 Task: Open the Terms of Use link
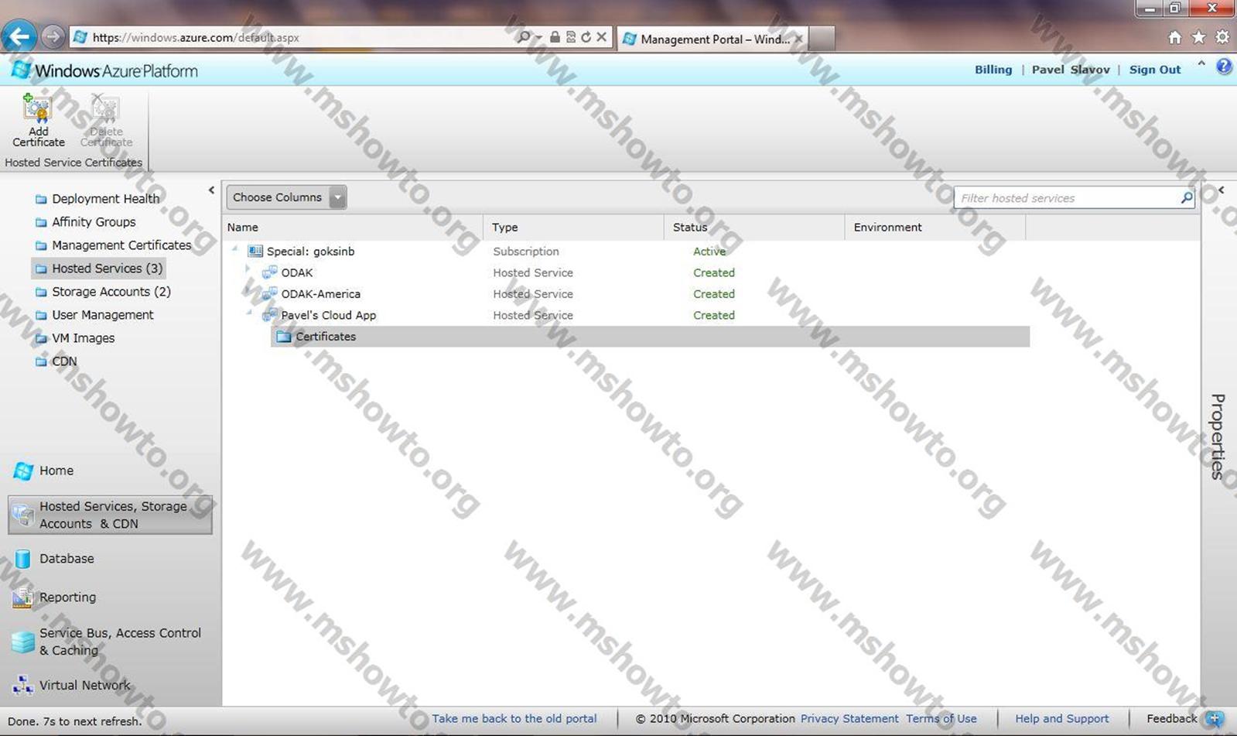[x=941, y=719]
